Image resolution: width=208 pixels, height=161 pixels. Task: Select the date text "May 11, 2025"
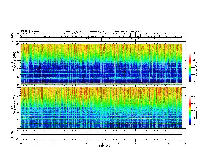[73, 32]
